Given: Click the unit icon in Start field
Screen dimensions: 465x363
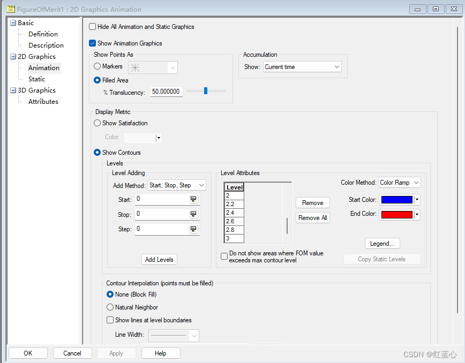Looking at the screenshot, I should coord(193,199).
